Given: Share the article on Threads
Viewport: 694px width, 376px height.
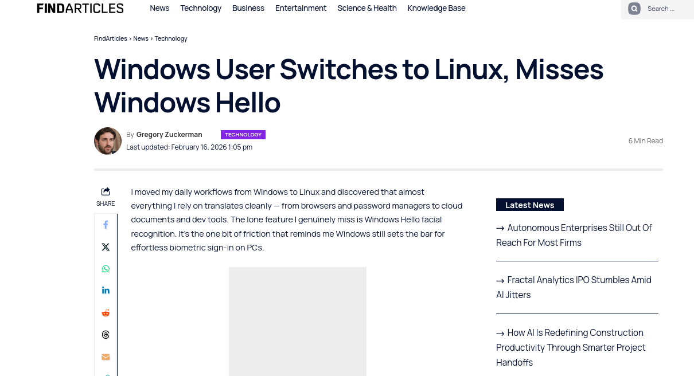Looking at the screenshot, I should coord(106,334).
